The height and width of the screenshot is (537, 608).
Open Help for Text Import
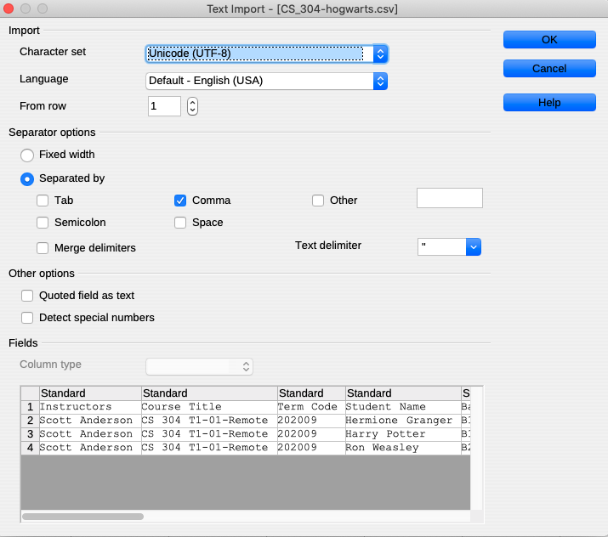(x=549, y=103)
